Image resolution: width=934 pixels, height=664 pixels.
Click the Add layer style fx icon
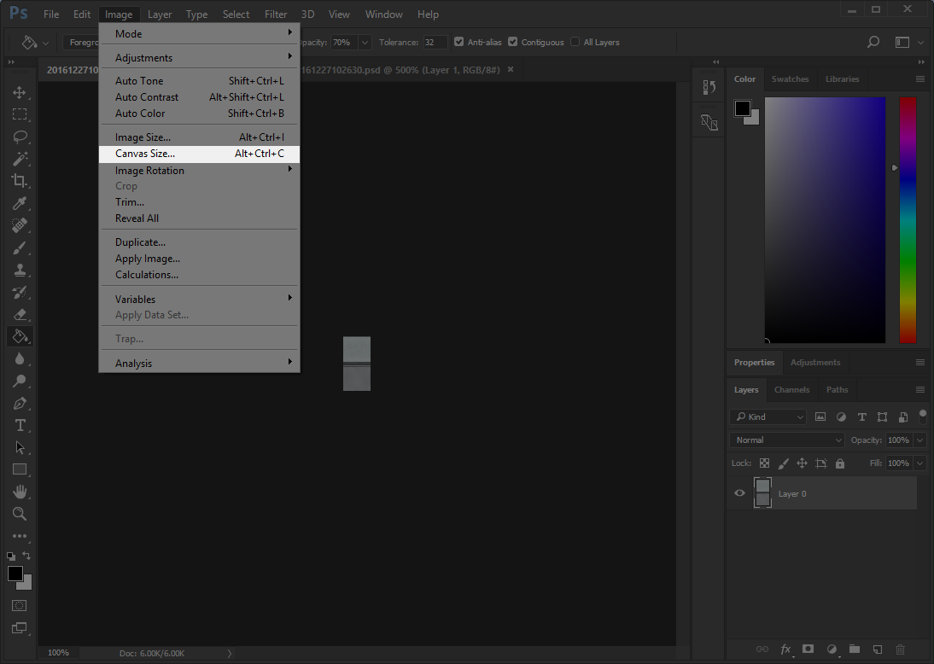[785, 649]
